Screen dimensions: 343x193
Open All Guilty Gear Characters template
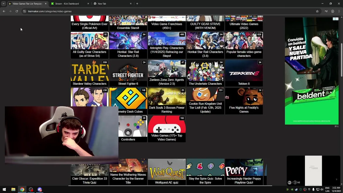click(x=90, y=45)
